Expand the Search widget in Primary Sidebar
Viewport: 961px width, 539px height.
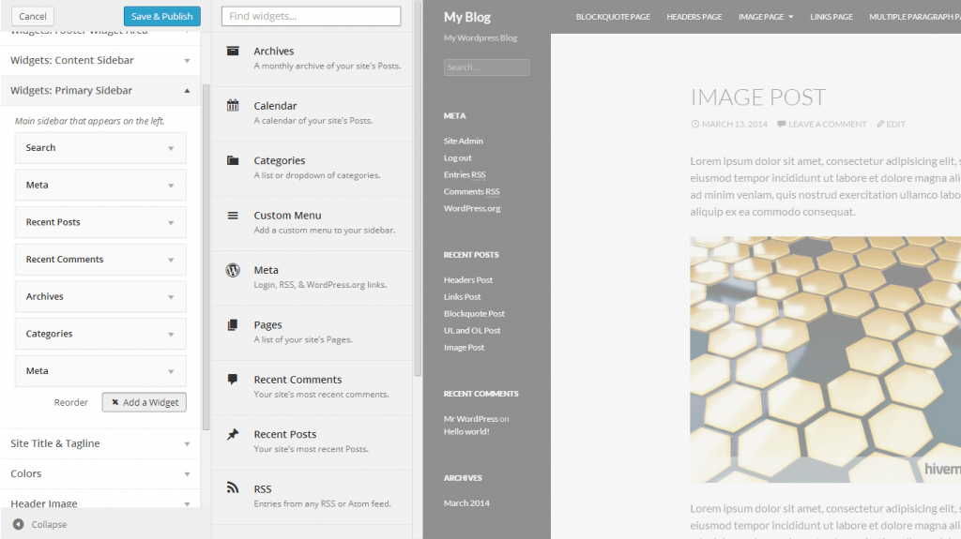click(x=171, y=148)
